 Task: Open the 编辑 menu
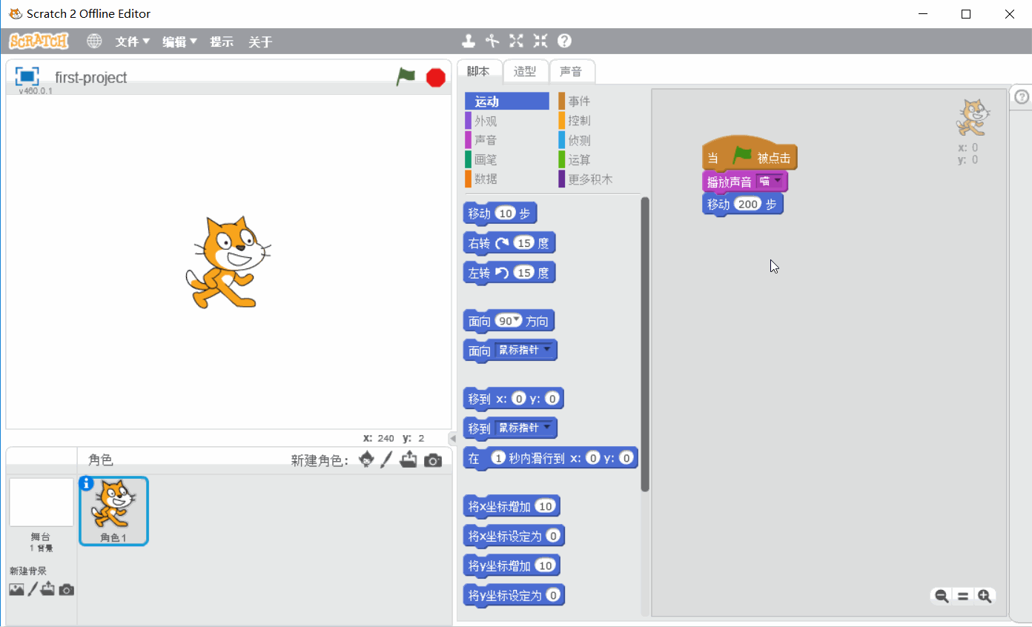click(x=180, y=42)
